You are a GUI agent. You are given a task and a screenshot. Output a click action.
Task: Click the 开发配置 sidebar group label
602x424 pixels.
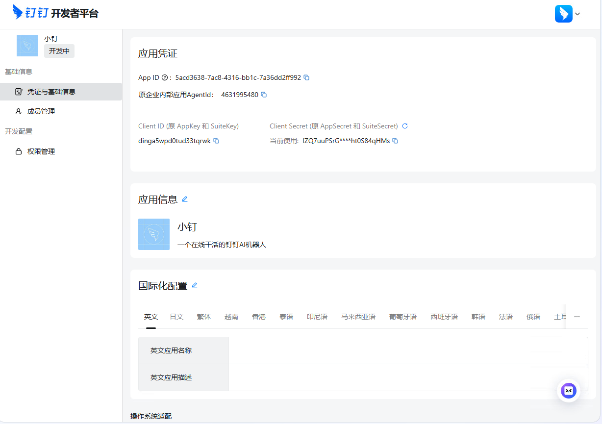pyautogui.click(x=19, y=131)
